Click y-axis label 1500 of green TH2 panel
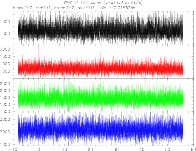 click(5, 98)
